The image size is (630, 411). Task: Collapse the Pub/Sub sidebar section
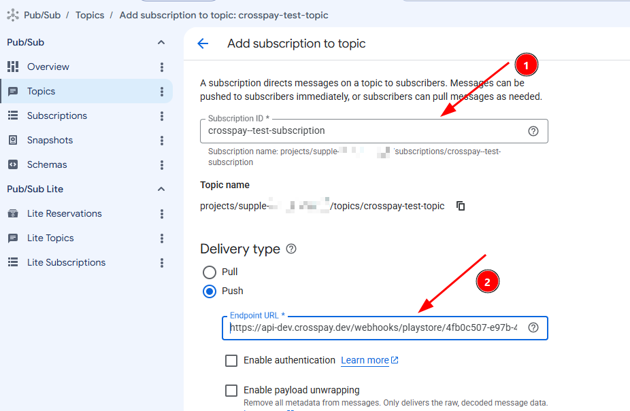[161, 42]
